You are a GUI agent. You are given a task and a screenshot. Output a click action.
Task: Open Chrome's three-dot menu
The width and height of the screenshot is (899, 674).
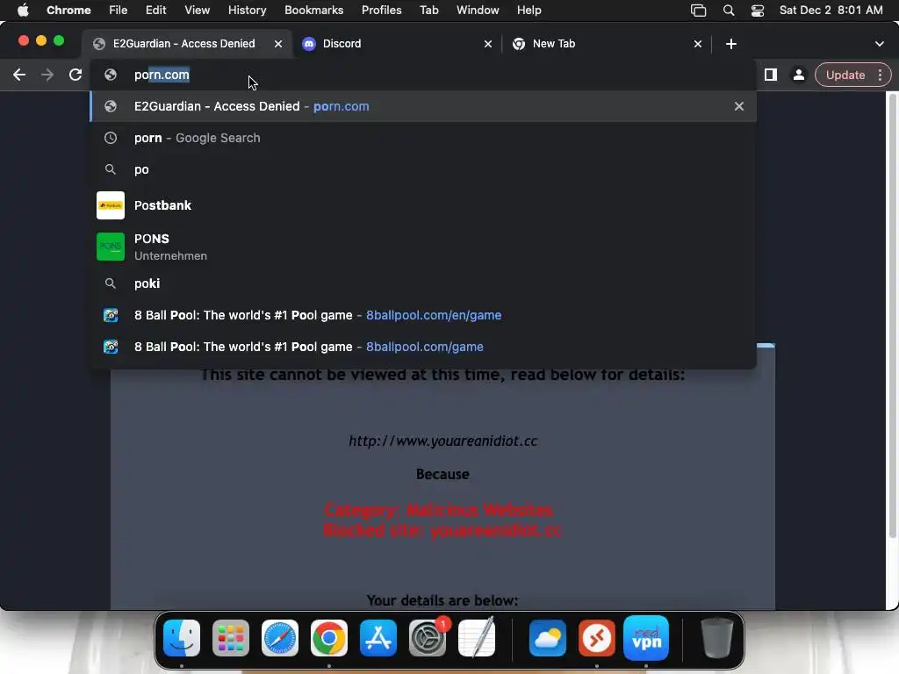click(880, 75)
